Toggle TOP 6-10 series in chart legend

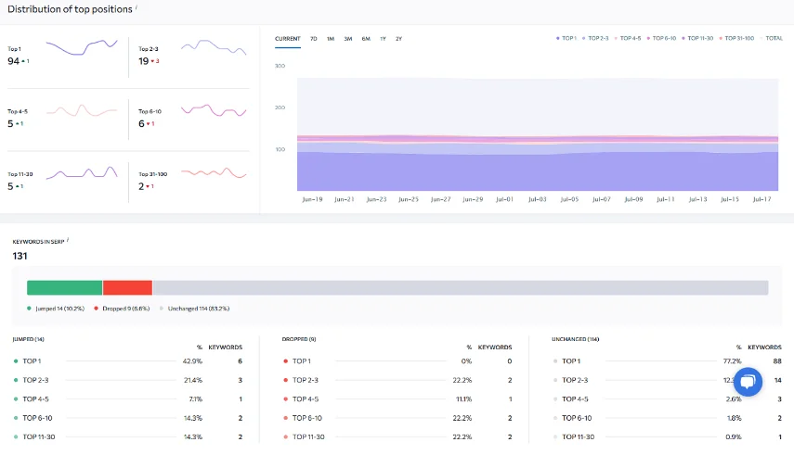[661, 38]
